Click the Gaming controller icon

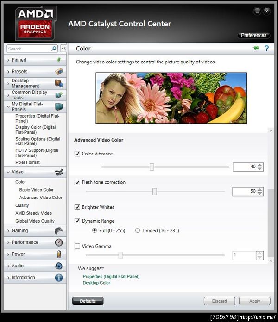59,230
